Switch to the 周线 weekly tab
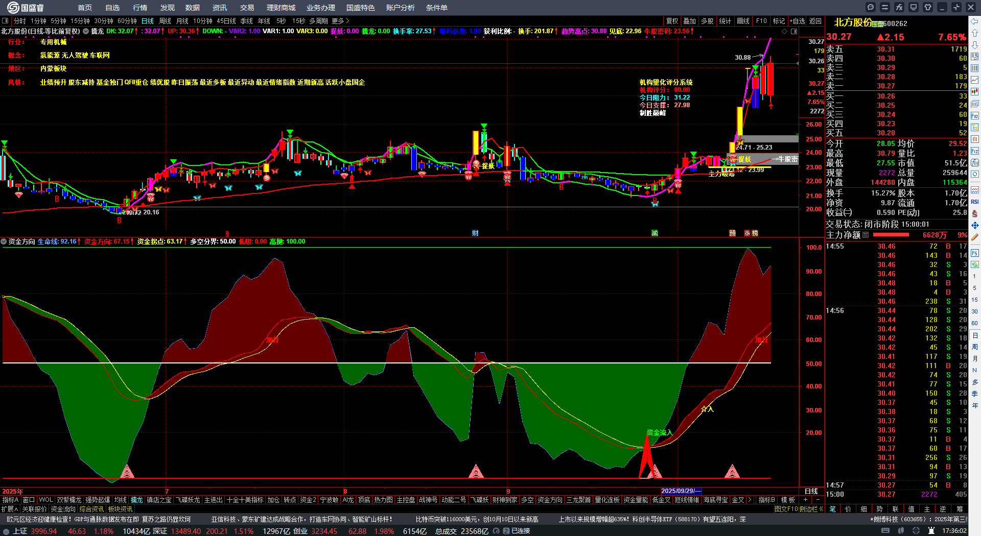This screenshot has width=981, height=536. pos(165,21)
